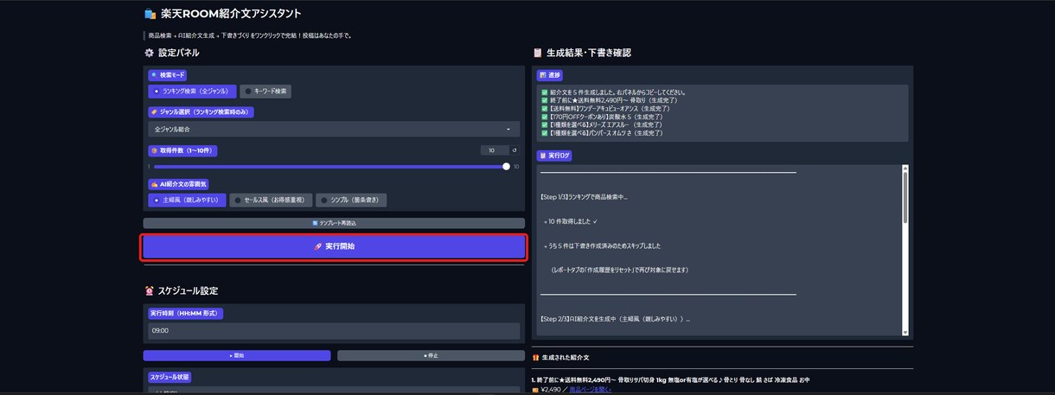
Task: Click the schedule 開始 button
Action: [237, 355]
